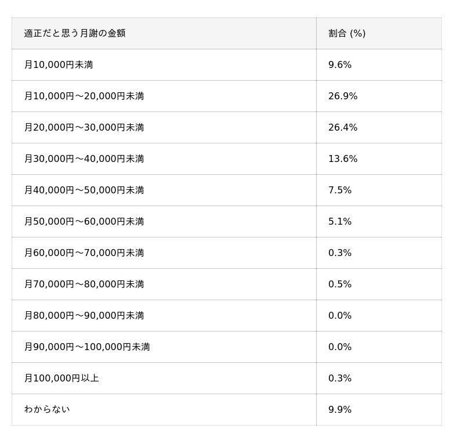This screenshot has height=443, width=464.
Task: Click the わからない row label
Action: [47, 410]
